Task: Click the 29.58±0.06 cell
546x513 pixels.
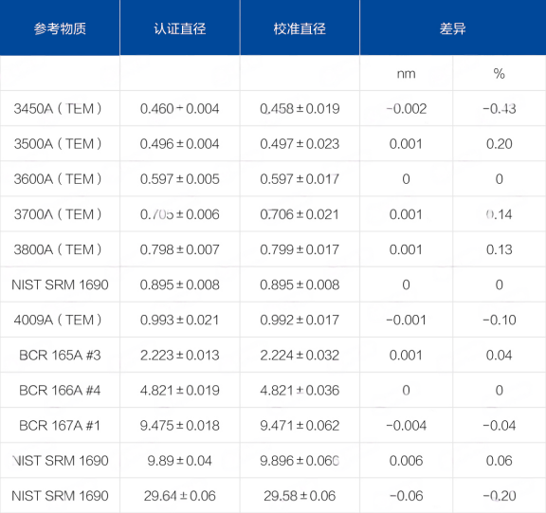Action: tap(300, 496)
